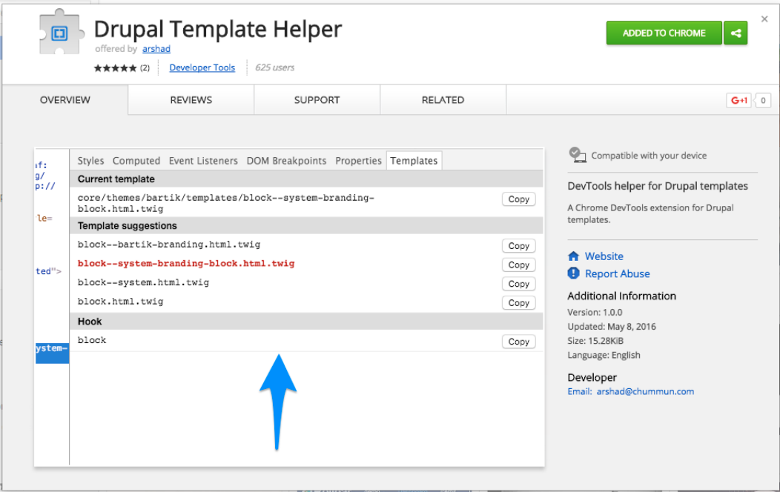Click the Added to Chrome button

(664, 33)
